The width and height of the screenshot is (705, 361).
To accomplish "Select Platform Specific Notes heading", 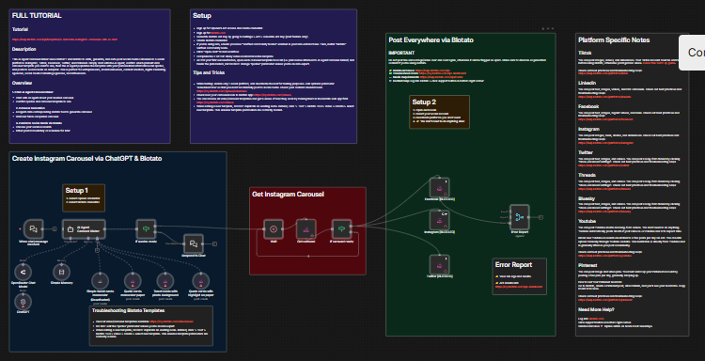I will tap(614, 40).
